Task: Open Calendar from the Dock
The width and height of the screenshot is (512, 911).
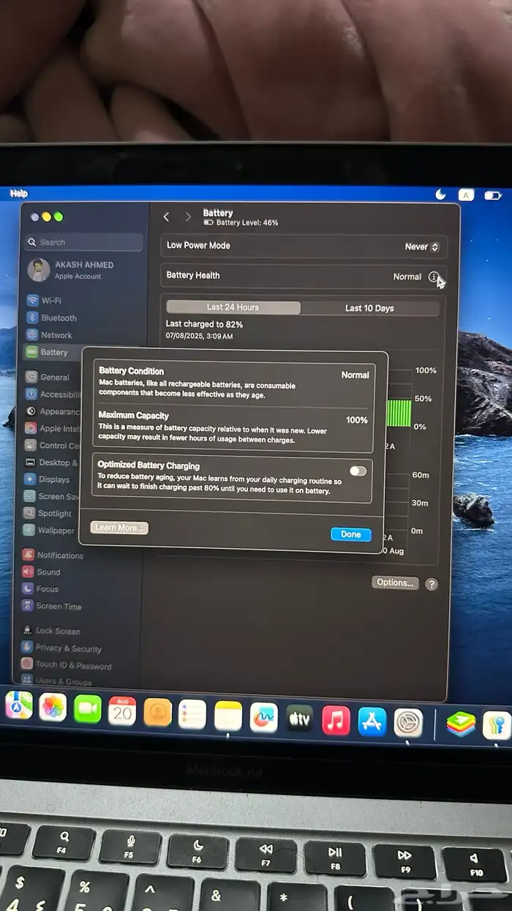Action: pyautogui.click(x=122, y=711)
